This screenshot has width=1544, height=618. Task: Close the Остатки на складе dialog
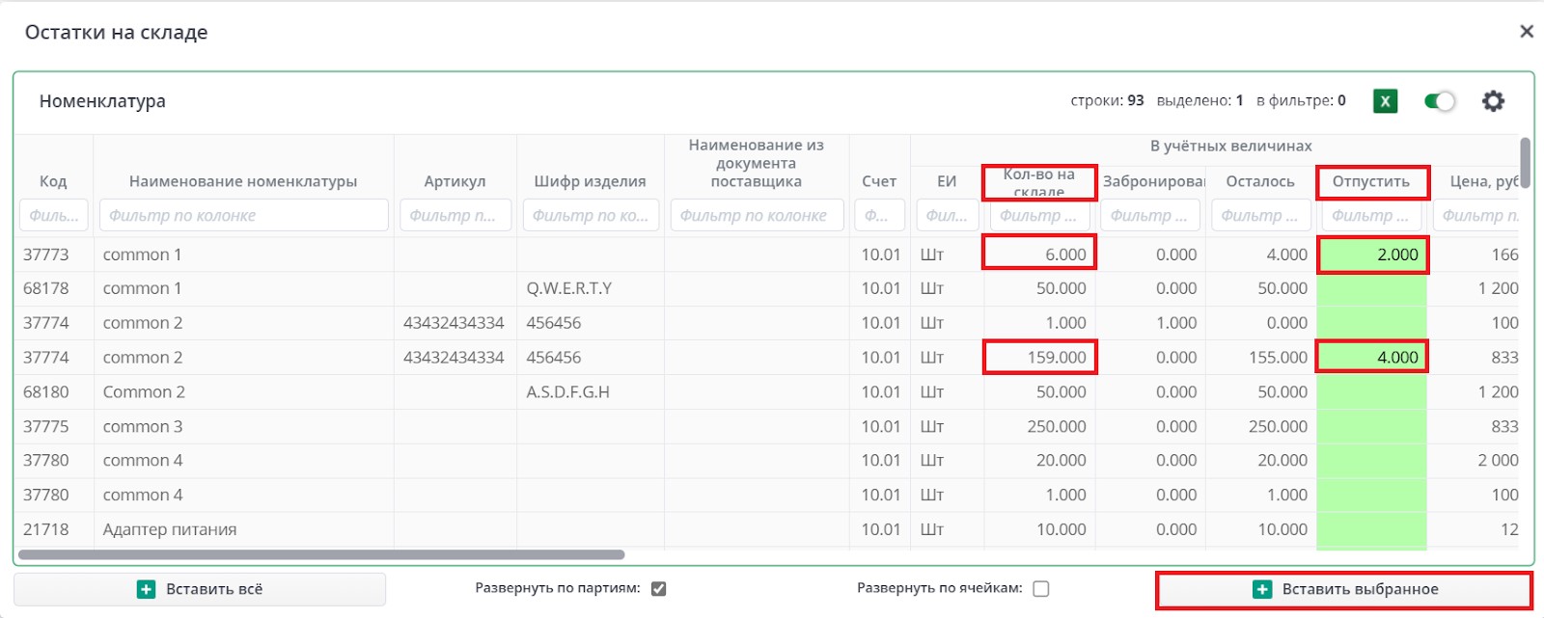click(x=1526, y=32)
